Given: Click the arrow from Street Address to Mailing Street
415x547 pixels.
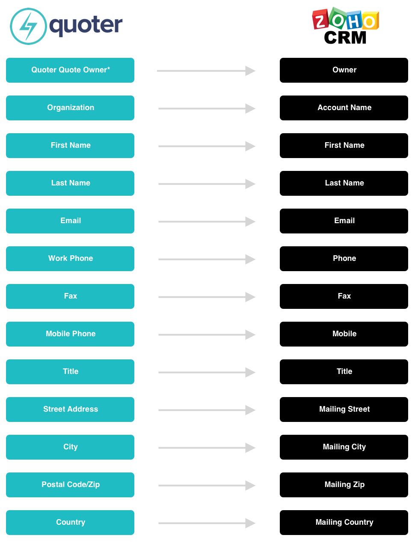Looking at the screenshot, I should pyautogui.click(x=207, y=410).
